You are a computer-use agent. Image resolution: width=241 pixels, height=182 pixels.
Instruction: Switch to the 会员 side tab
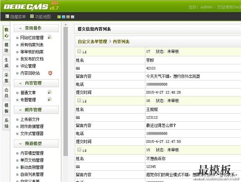6,93
